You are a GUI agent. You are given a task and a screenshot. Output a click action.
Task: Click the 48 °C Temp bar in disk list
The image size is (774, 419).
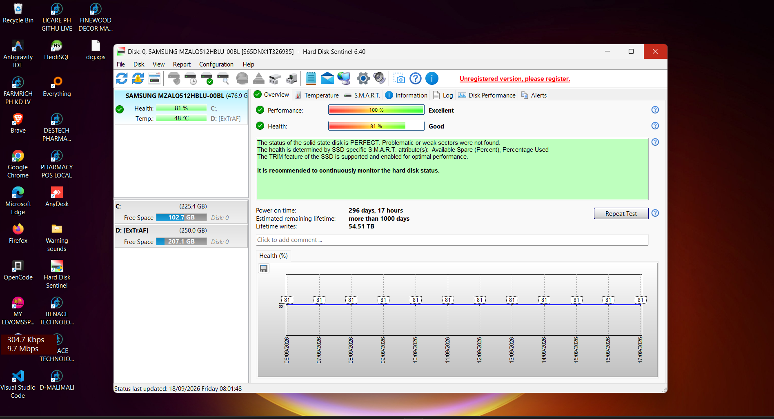(182, 118)
